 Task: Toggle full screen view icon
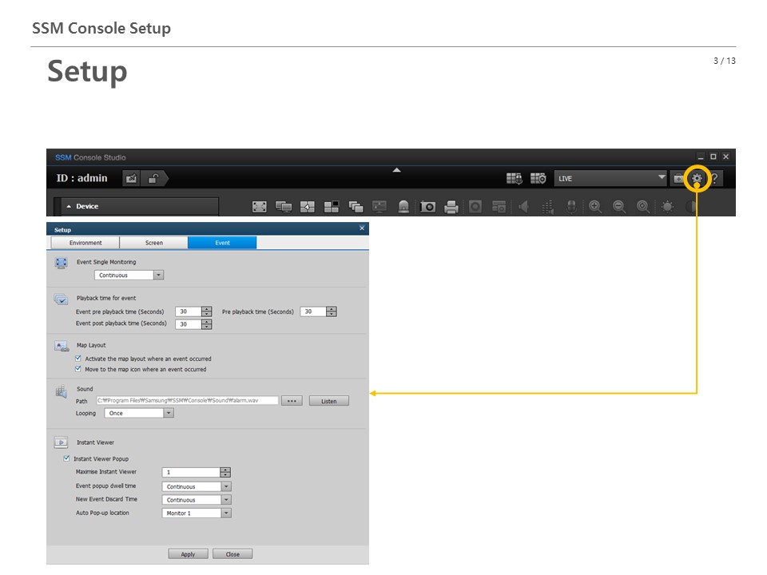259,207
